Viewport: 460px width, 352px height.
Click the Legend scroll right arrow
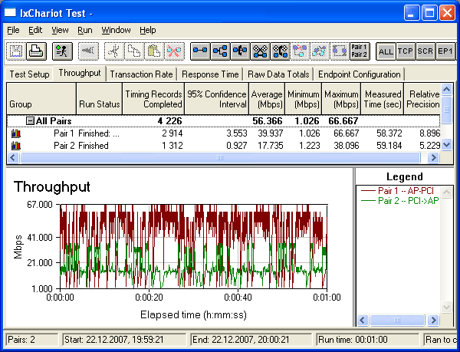pyautogui.click(x=433, y=320)
